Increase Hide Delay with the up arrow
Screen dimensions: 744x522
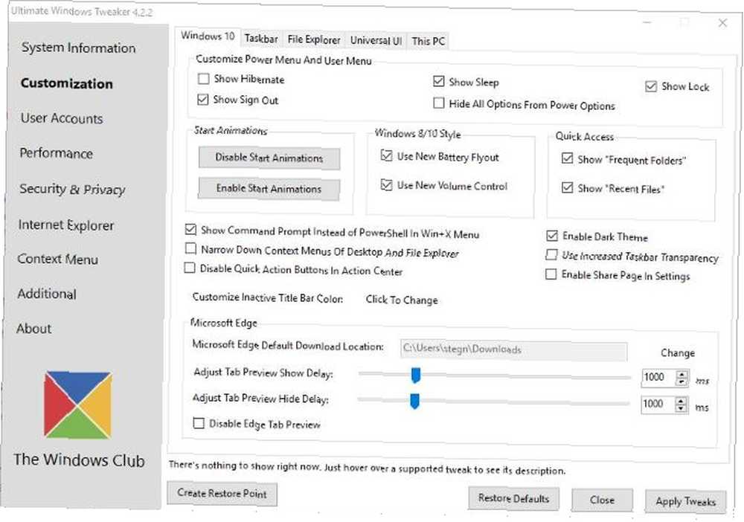point(682,401)
